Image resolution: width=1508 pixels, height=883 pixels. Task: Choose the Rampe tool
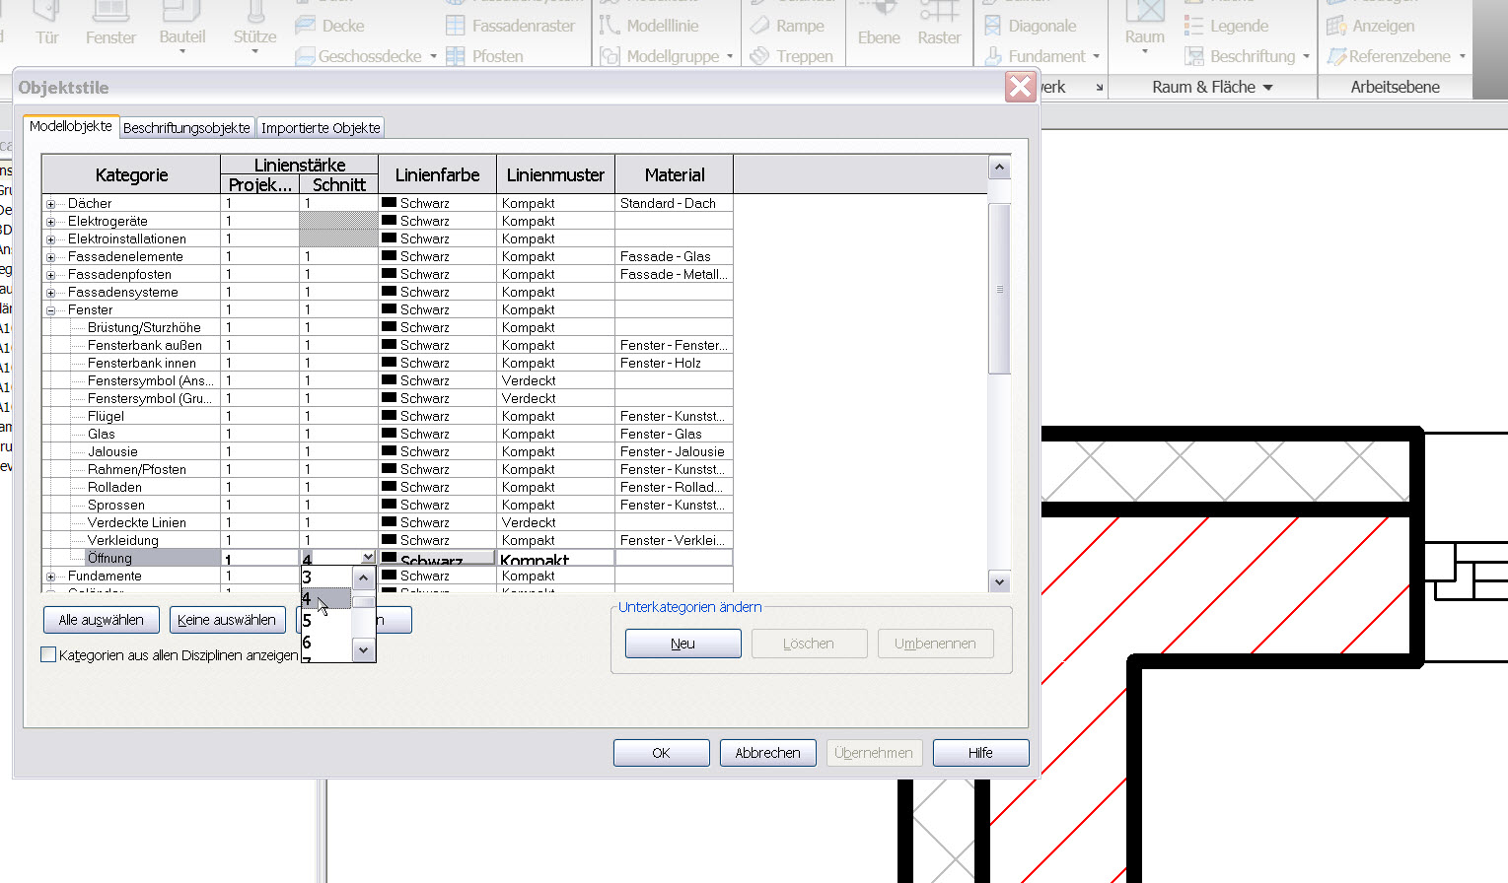click(x=788, y=26)
